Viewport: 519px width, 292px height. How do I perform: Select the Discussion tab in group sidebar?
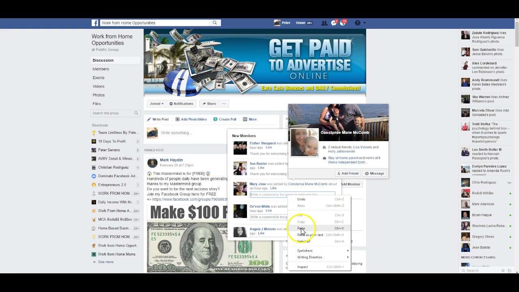[x=103, y=60]
